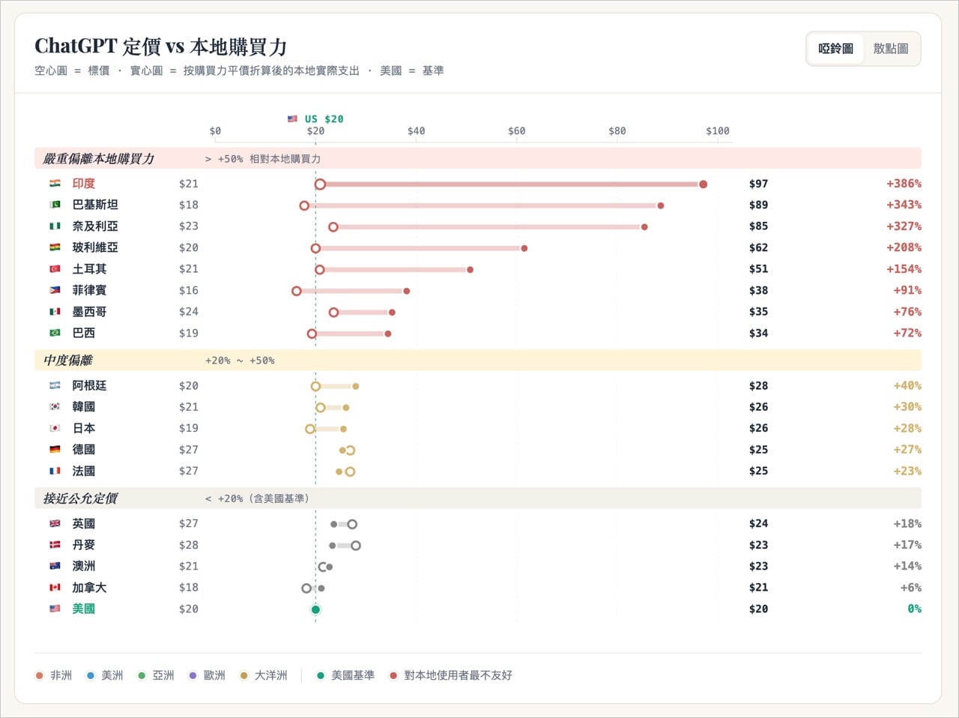Click 美國 green baseline dot
The height and width of the screenshot is (718, 959).
tap(315, 609)
